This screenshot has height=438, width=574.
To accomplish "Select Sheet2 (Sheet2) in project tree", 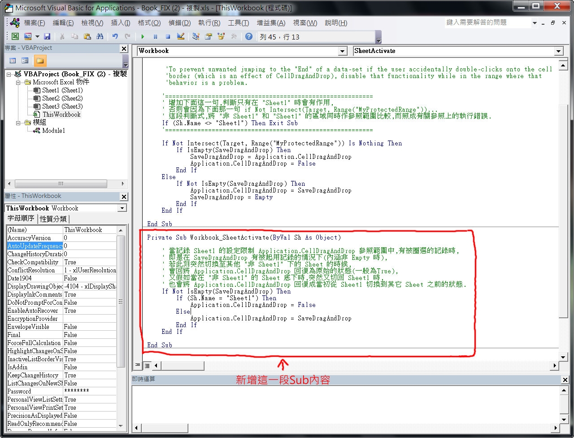I will (x=62, y=98).
